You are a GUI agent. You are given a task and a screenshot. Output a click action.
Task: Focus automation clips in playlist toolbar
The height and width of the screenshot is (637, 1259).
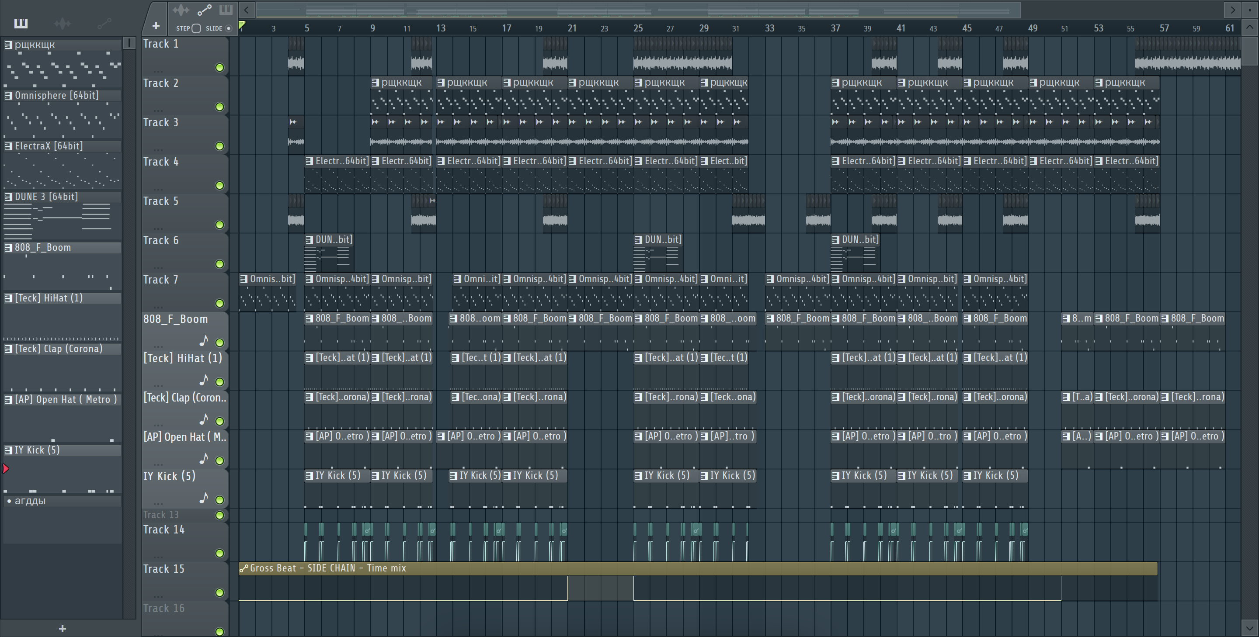204,10
